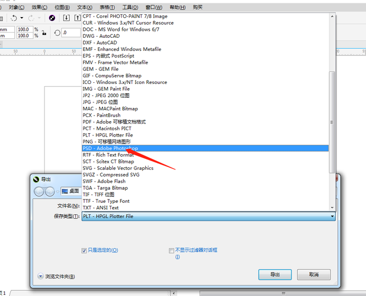
Task: Select SCT - Scitex CT Bitmap
Action: pos(205,162)
